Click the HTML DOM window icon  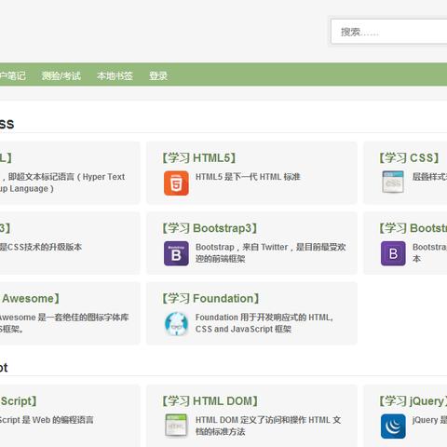(x=176, y=426)
